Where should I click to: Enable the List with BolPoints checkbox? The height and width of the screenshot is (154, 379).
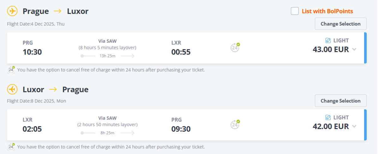click(295, 11)
